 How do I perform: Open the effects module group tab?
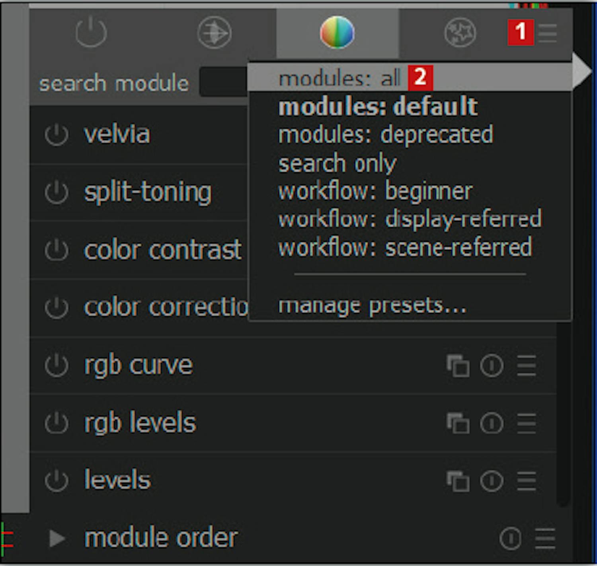460,33
